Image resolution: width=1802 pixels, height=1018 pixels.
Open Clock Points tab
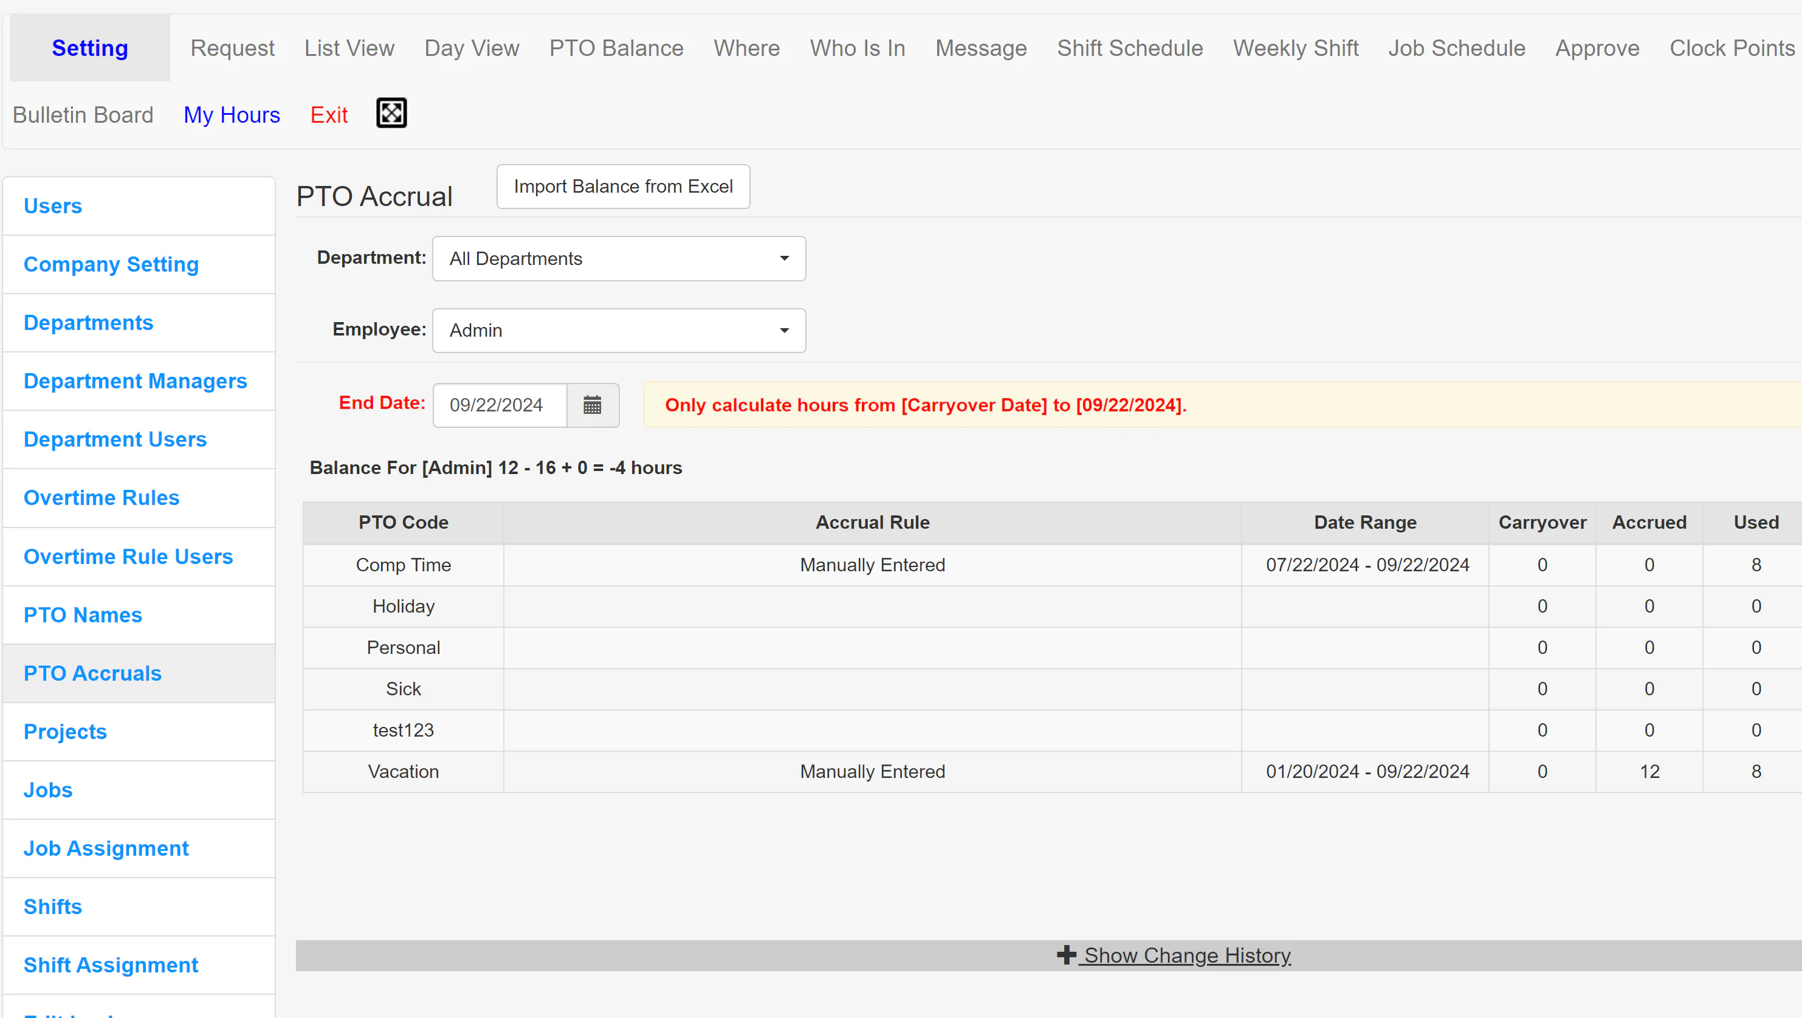1732,47
